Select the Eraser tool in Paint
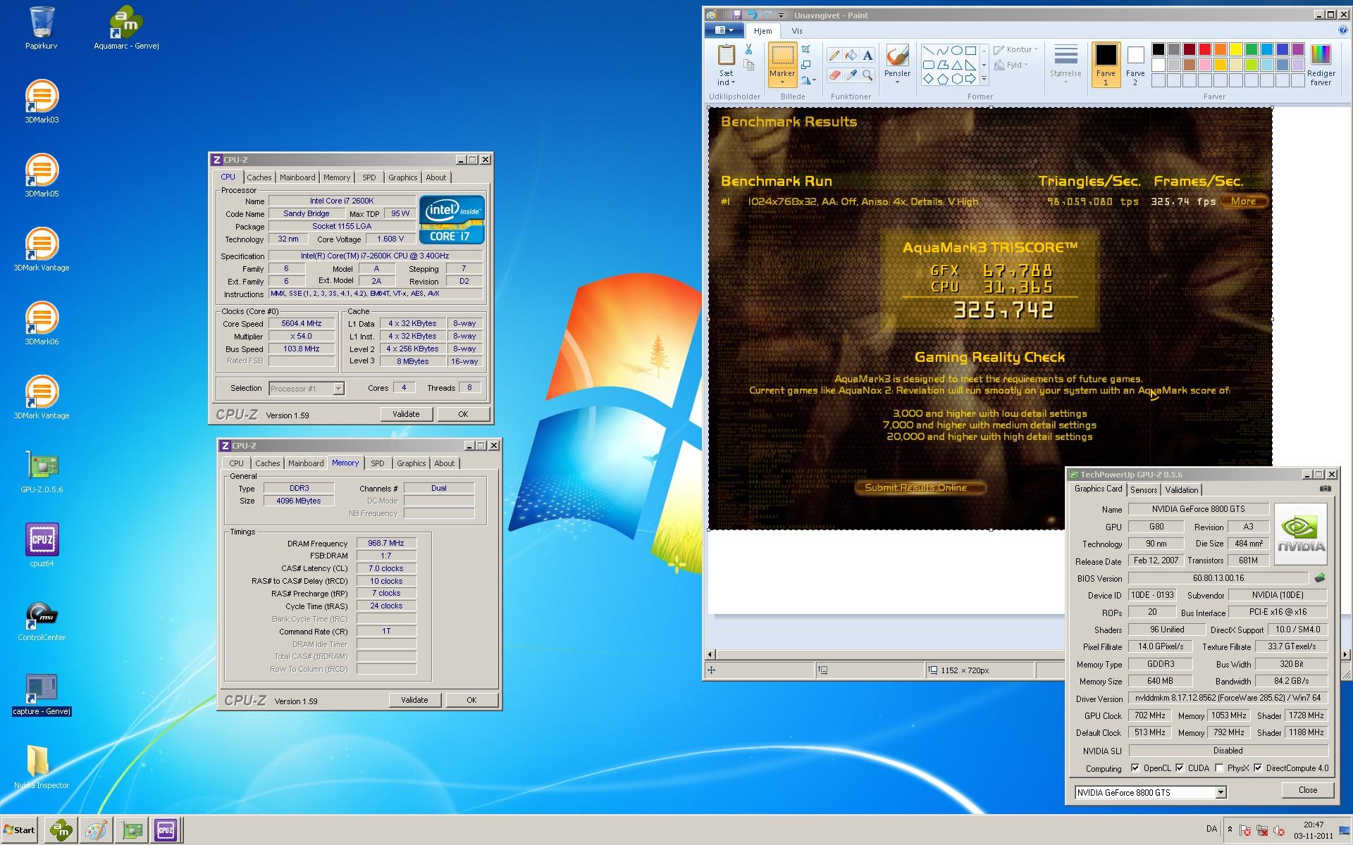The width and height of the screenshot is (1353, 845). (834, 75)
